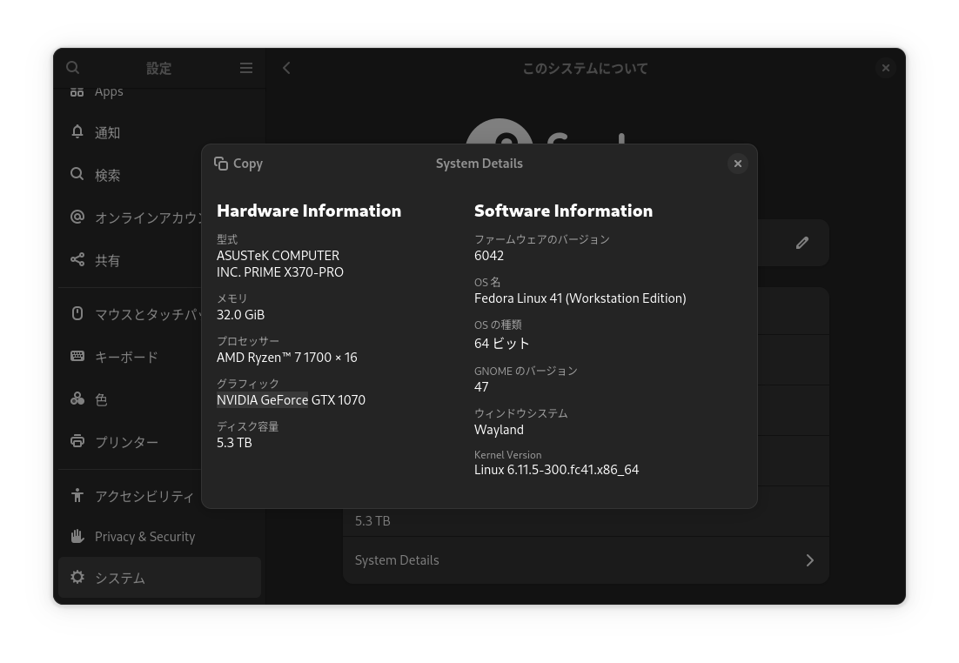Open the Settings hamburger menu
The image size is (959, 663).
tap(246, 67)
